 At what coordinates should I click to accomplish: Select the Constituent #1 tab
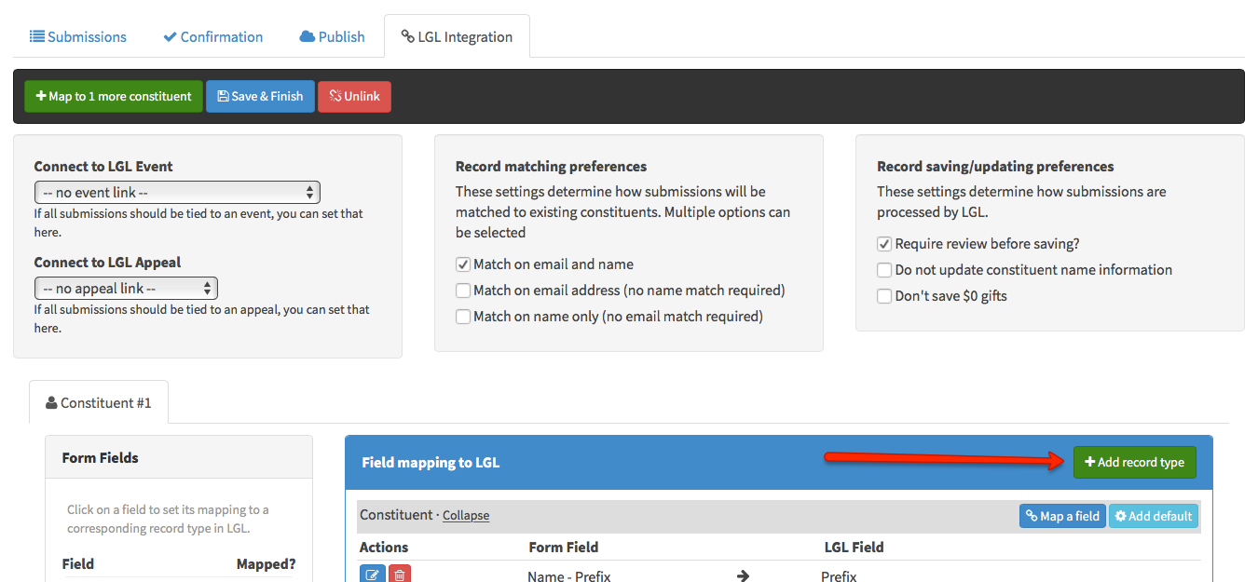(x=99, y=403)
